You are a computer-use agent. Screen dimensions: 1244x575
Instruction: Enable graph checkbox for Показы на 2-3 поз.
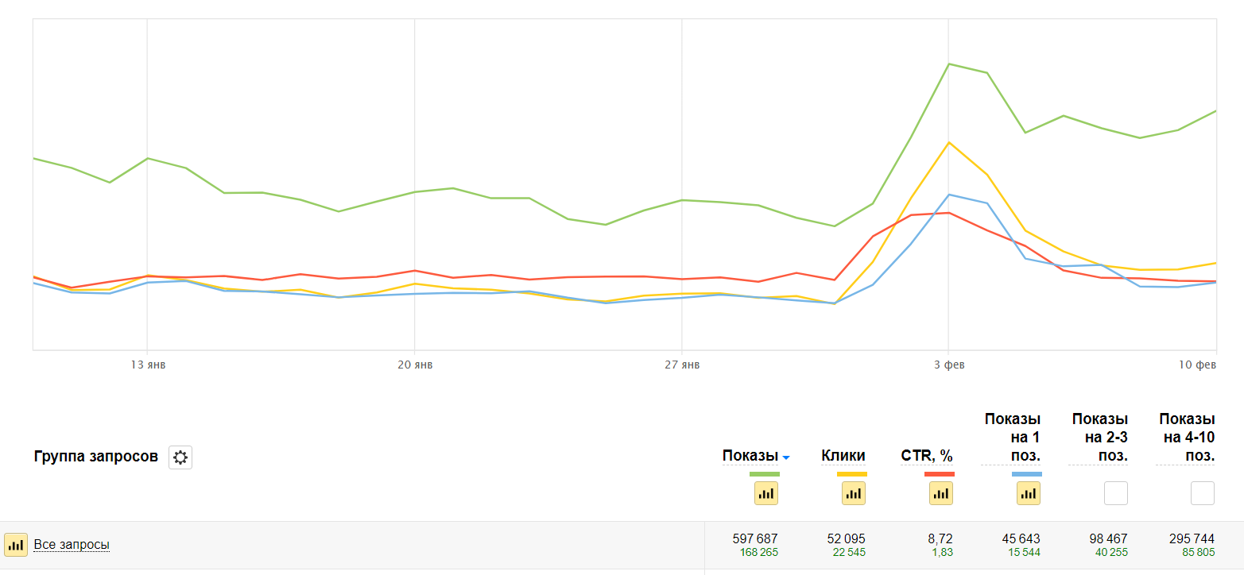(x=1116, y=493)
